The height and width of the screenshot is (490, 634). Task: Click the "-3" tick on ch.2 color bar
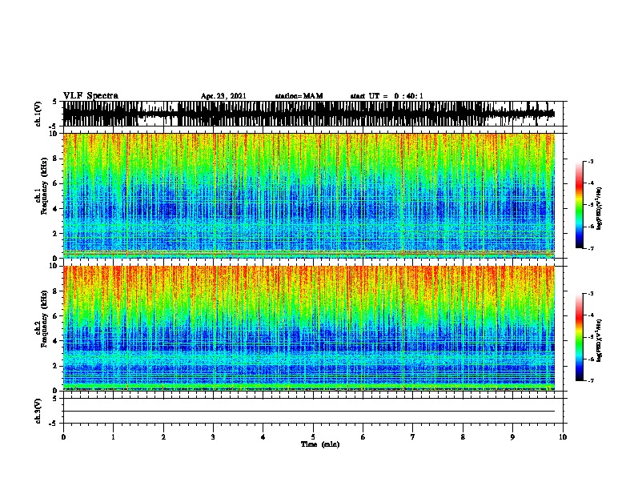tap(590, 294)
